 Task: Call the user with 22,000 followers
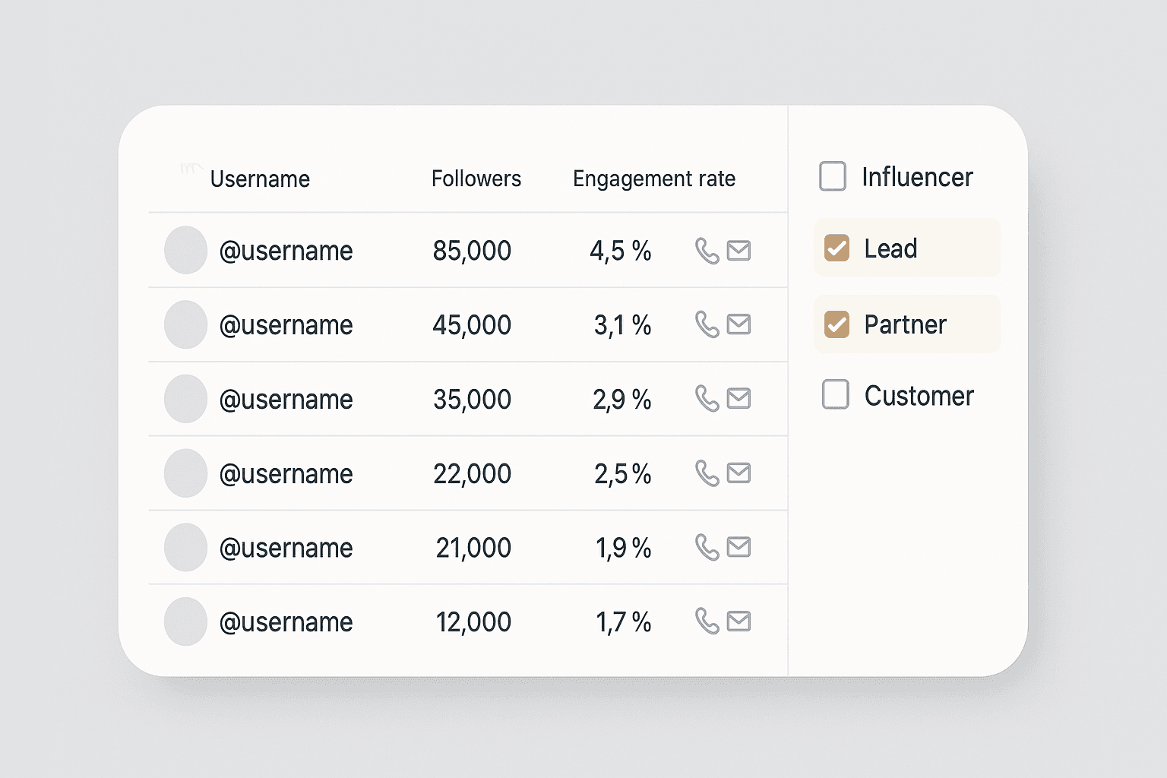click(x=707, y=473)
